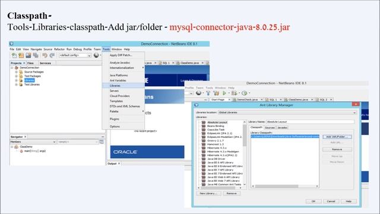Click ClassDemo class icon in Navigator
The height and width of the screenshot is (214, 380).
click(17, 147)
